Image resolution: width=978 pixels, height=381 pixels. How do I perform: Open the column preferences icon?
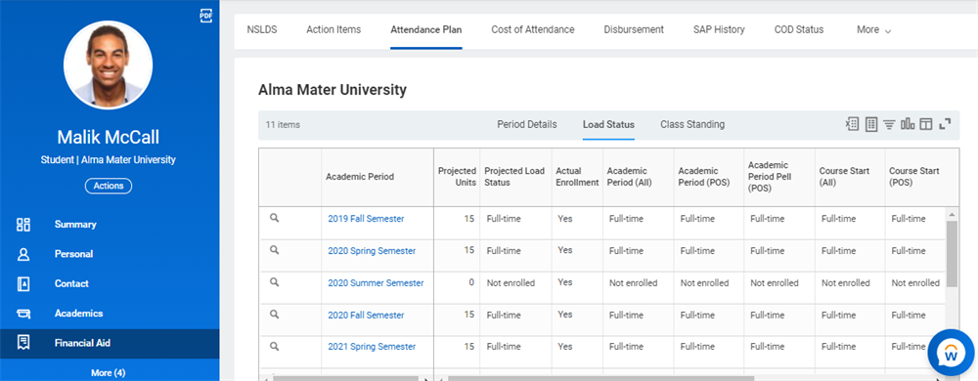point(925,124)
